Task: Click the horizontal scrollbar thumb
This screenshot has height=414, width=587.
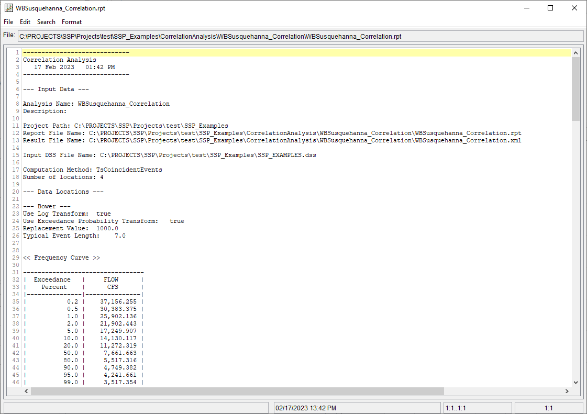Action: (x=237, y=391)
